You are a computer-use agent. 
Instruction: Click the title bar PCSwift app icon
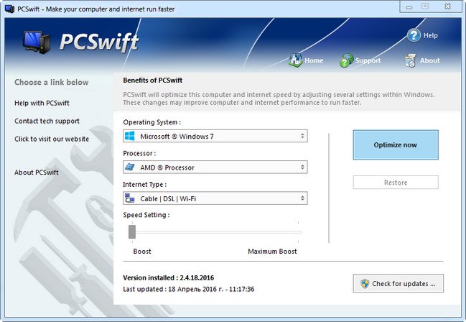pos(9,9)
